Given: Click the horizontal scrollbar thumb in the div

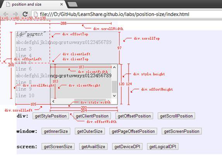Looking at the screenshot, I should pyautogui.click(x=90, y=102).
